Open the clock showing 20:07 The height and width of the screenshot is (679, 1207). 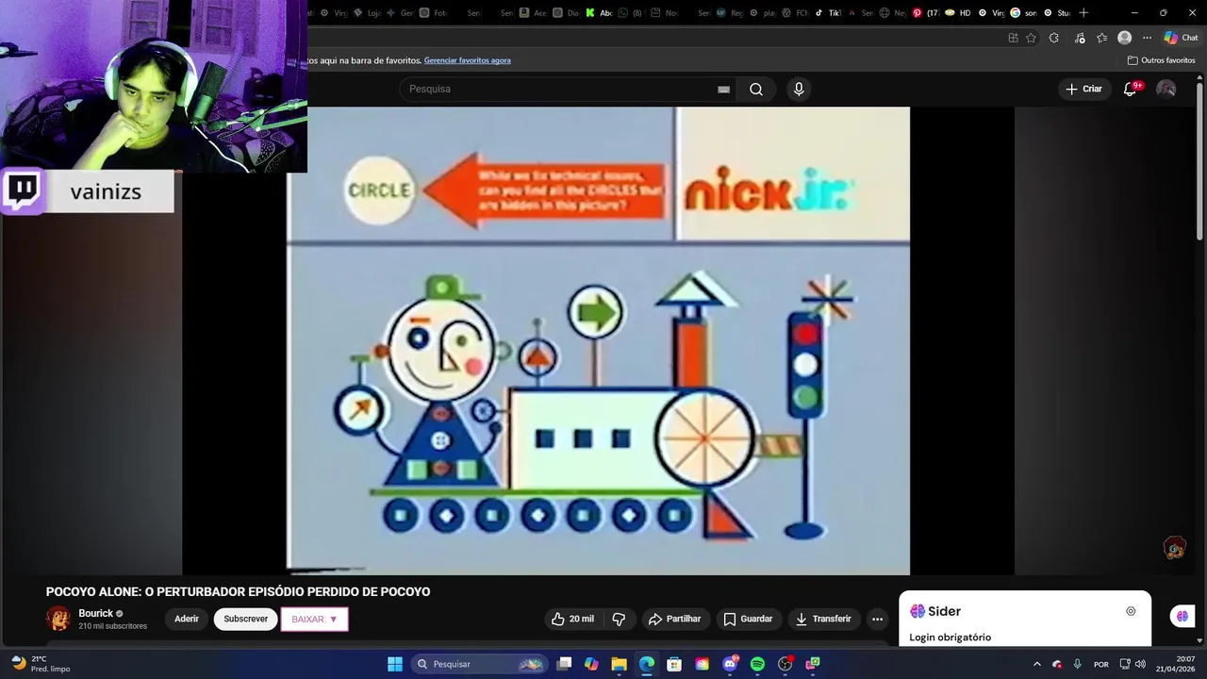1176,664
